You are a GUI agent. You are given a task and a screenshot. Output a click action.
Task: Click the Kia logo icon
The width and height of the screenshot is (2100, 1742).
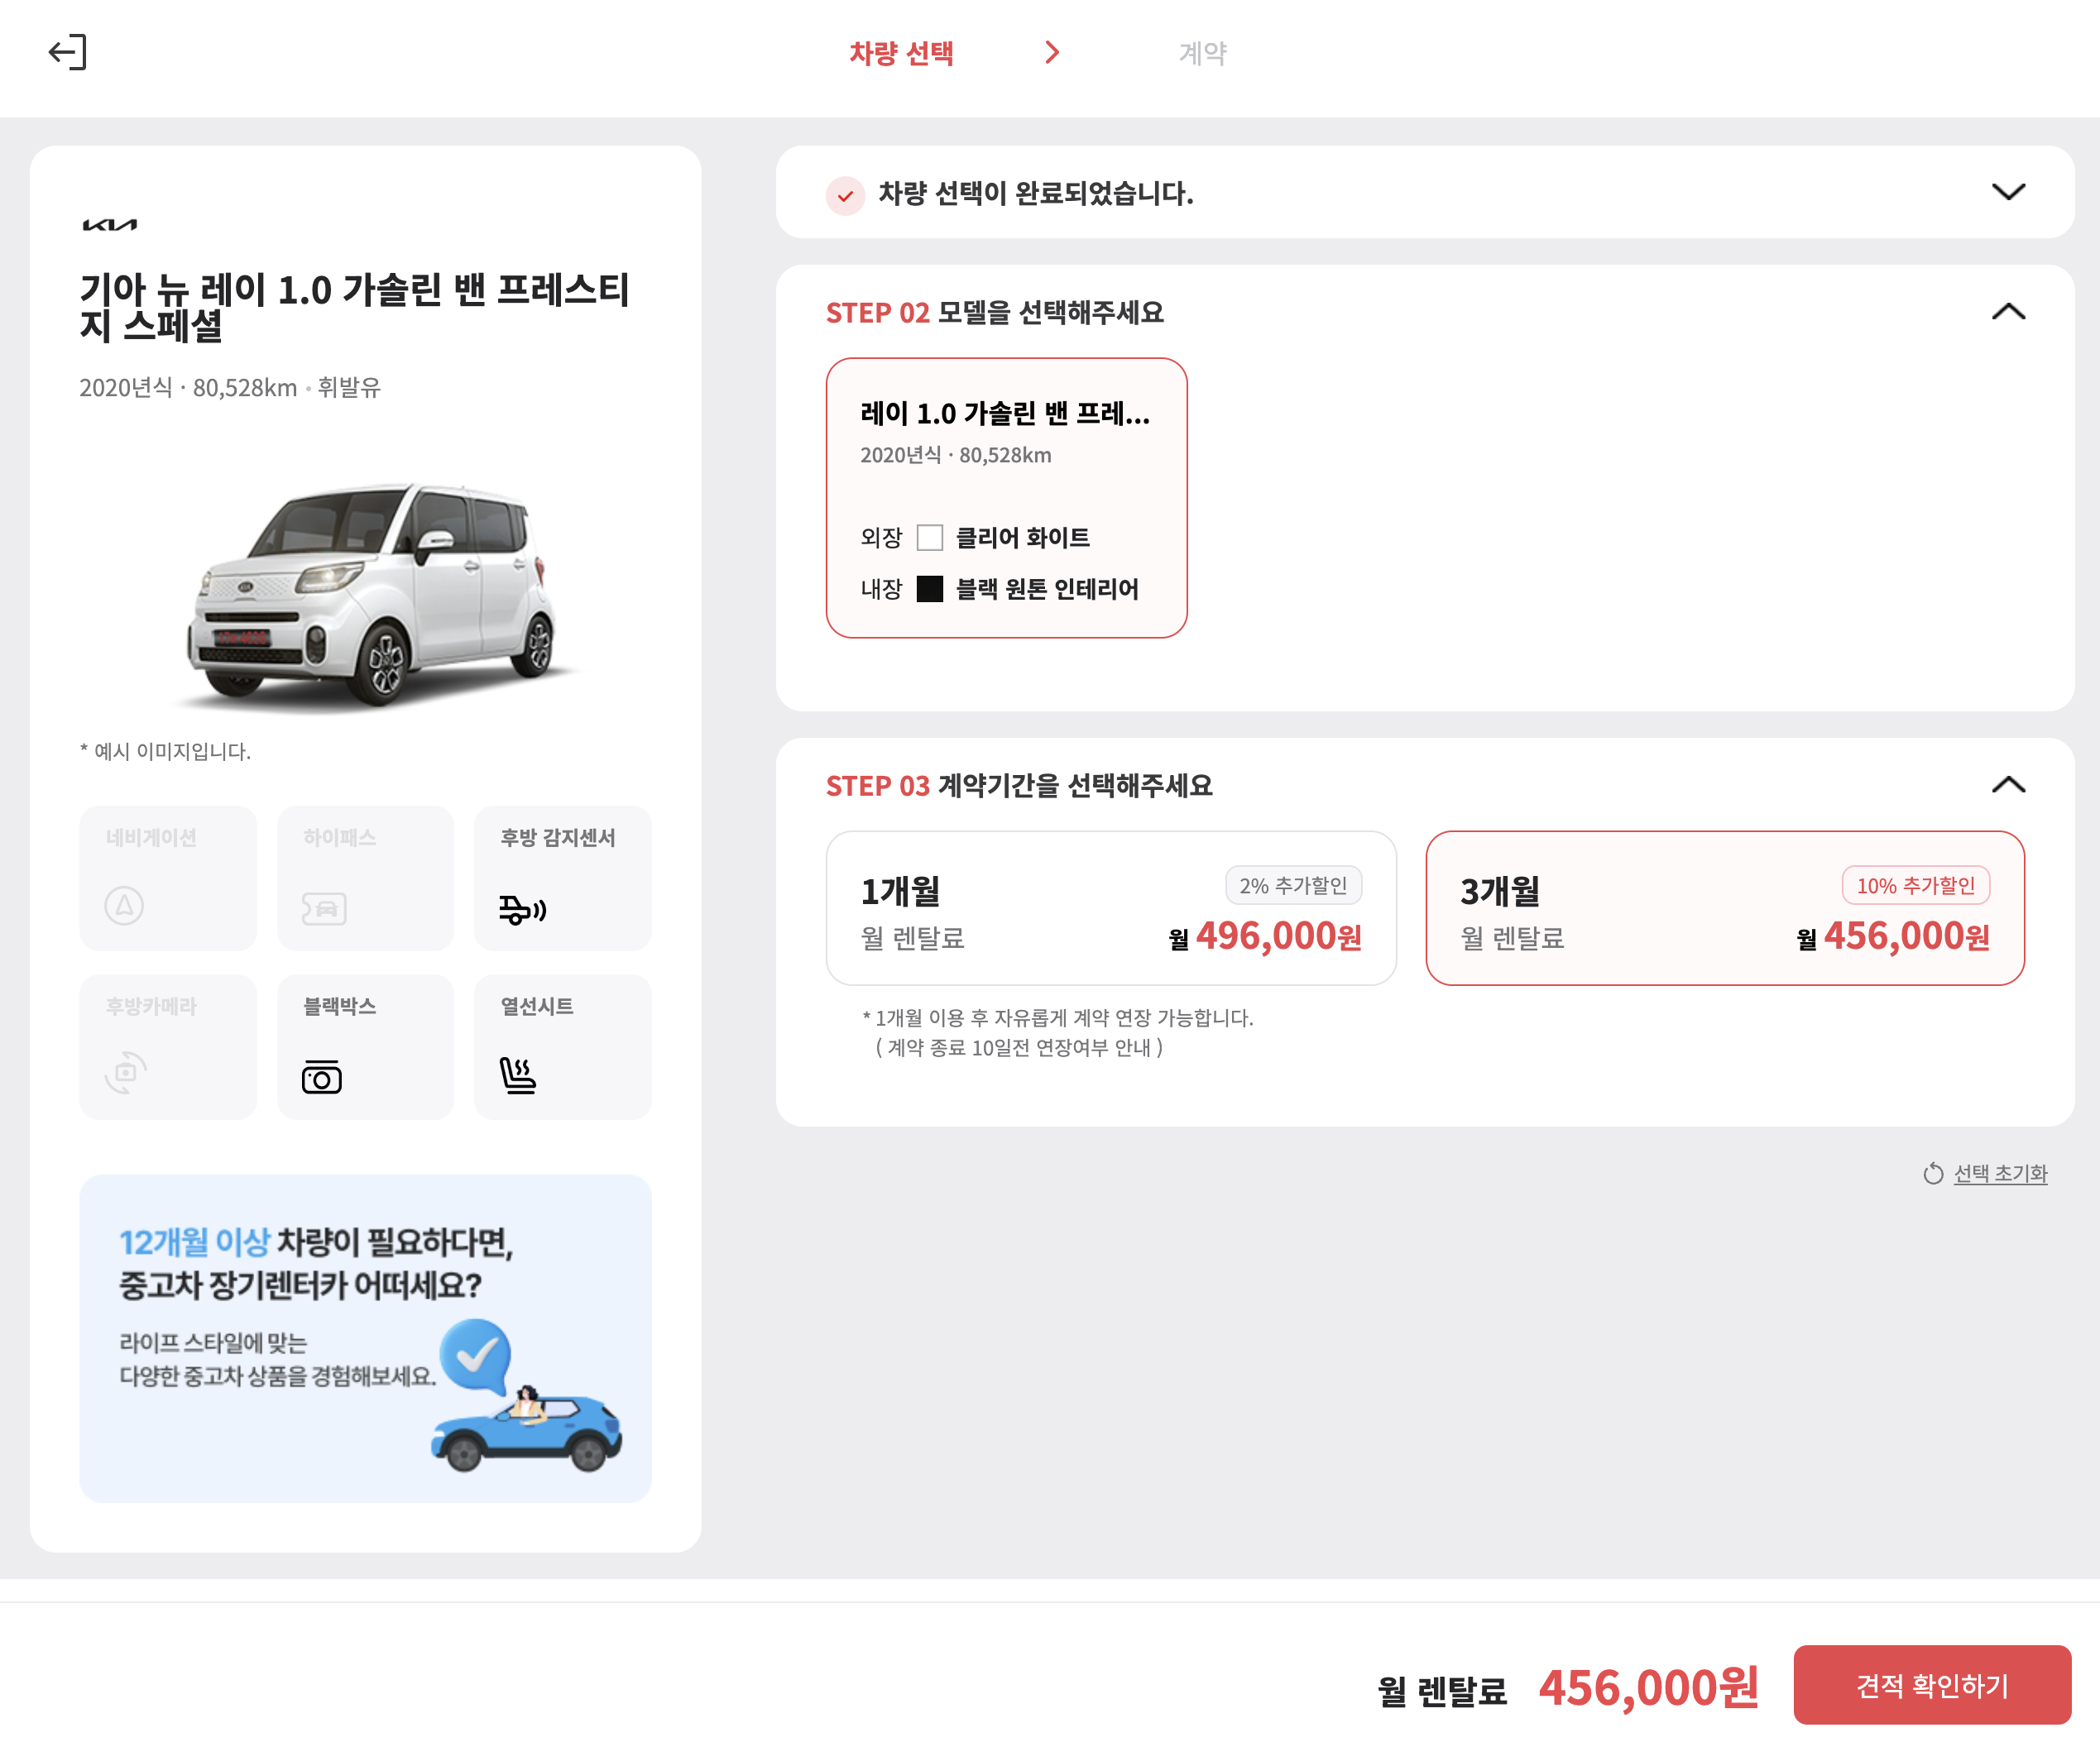[x=109, y=225]
